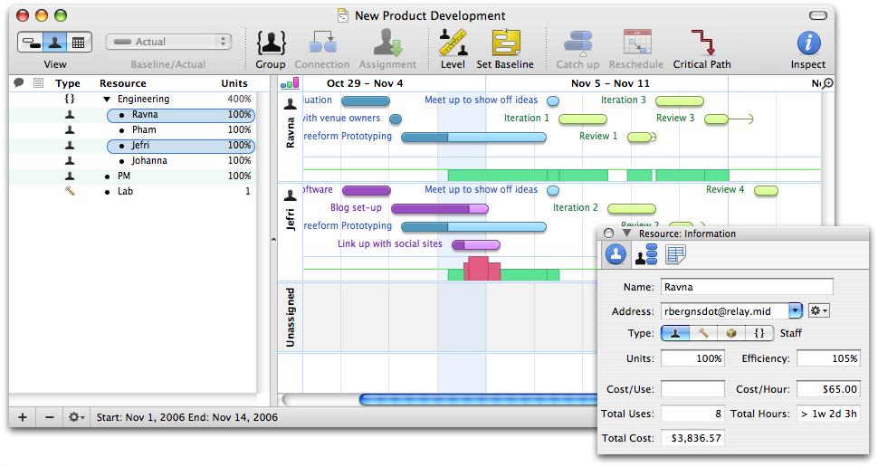Click the Review 4 task bar
The width and height of the screenshot is (878, 467).
coord(766,191)
